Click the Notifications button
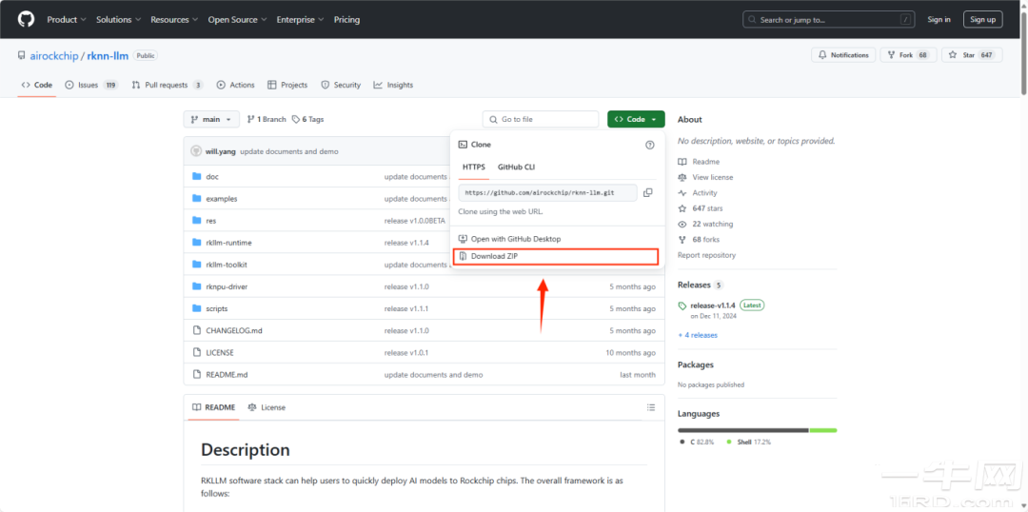This screenshot has height=512, width=1028. click(843, 55)
